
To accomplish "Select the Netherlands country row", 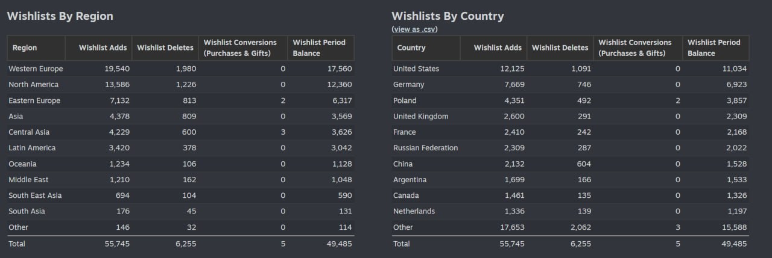I will tap(571, 211).
